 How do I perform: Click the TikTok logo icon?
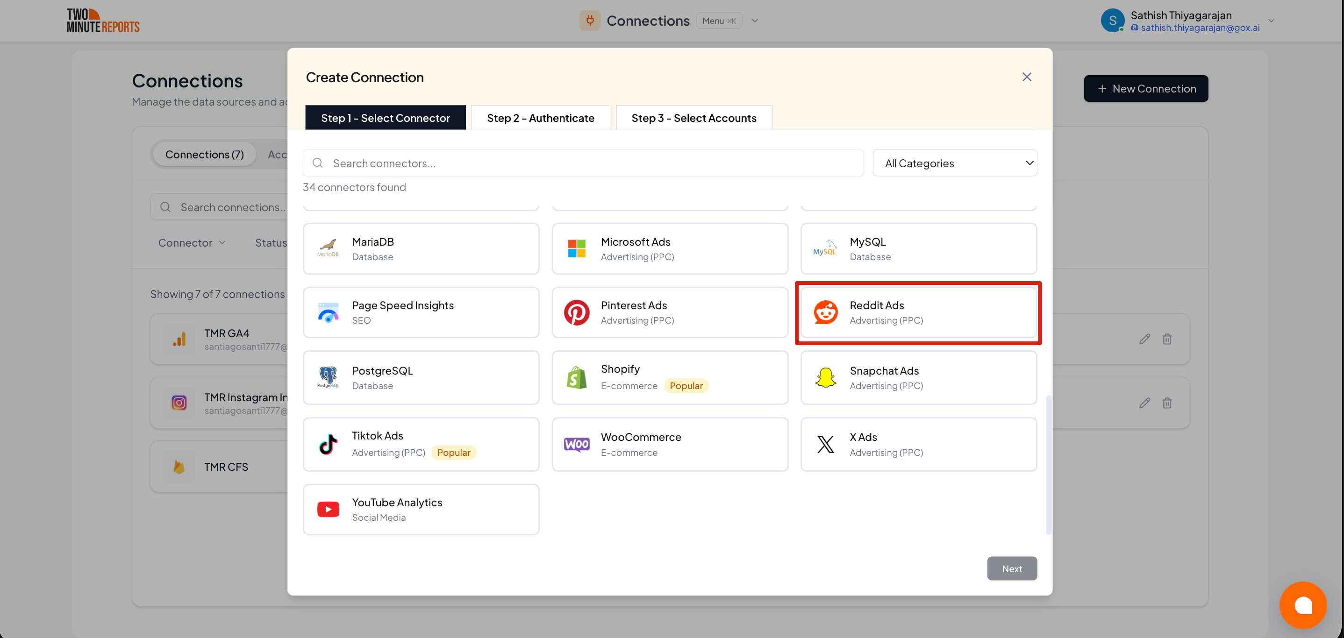pos(328,444)
